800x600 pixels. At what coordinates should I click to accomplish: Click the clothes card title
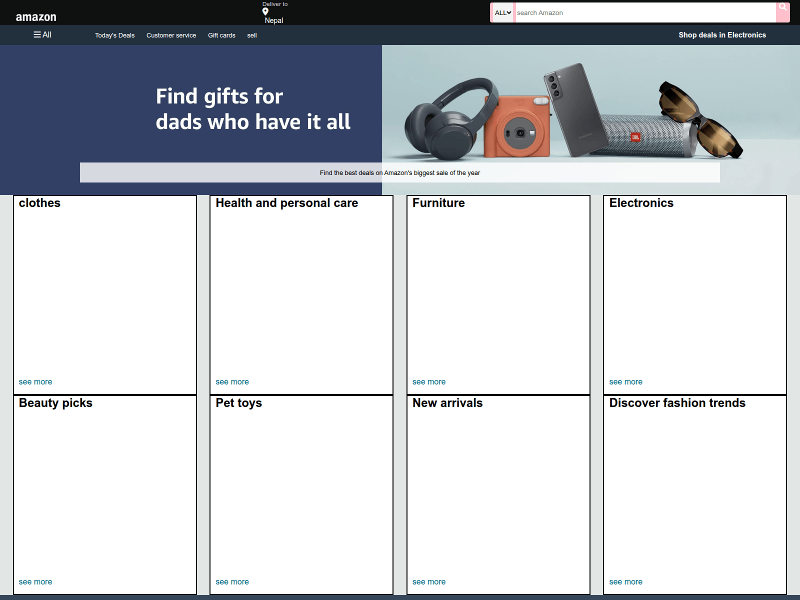pyautogui.click(x=39, y=203)
